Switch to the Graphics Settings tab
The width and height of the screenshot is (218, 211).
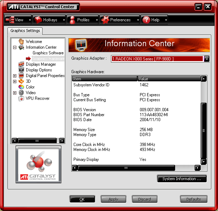[25, 31]
